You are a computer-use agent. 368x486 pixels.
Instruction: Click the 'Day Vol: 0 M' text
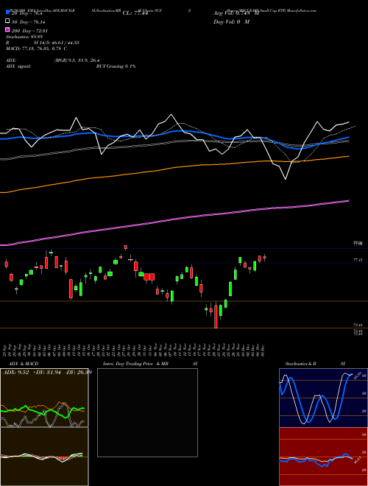[x=231, y=22]
